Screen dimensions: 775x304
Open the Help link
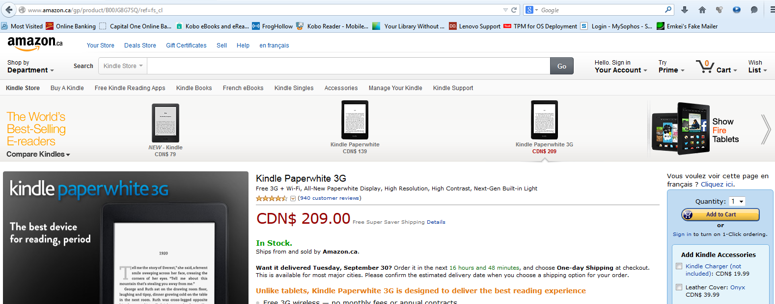pyautogui.click(x=243, y=46)
